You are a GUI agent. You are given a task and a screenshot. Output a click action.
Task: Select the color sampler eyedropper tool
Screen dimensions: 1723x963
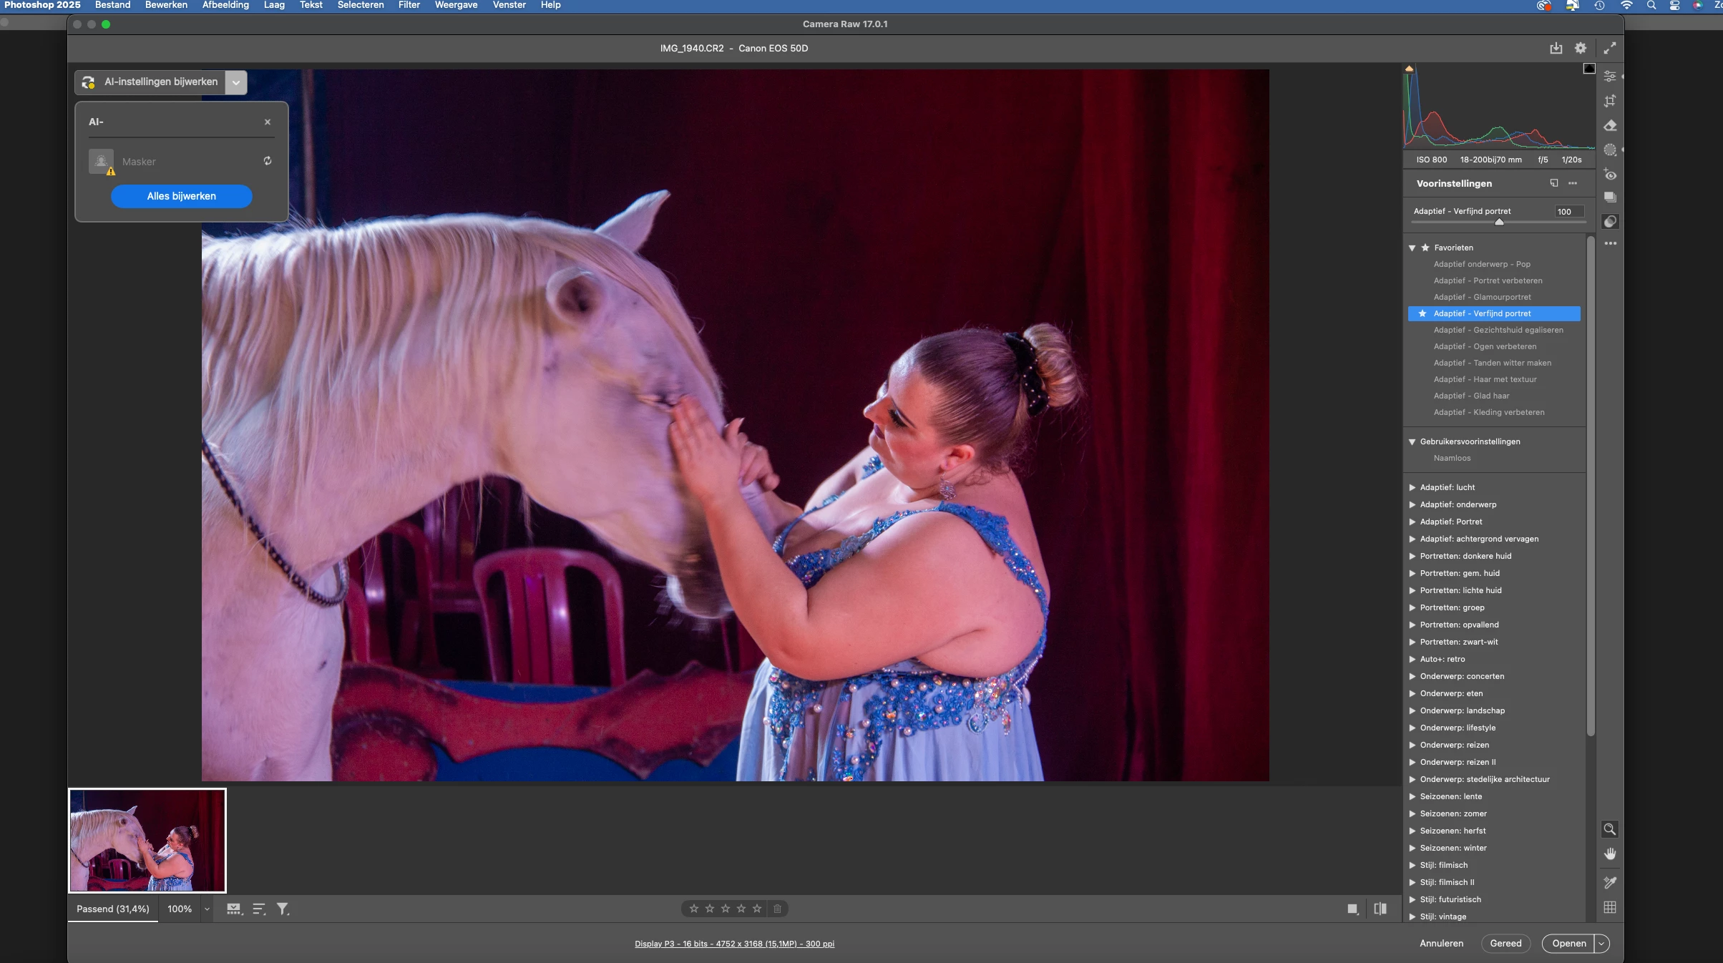pos(1610,882)
